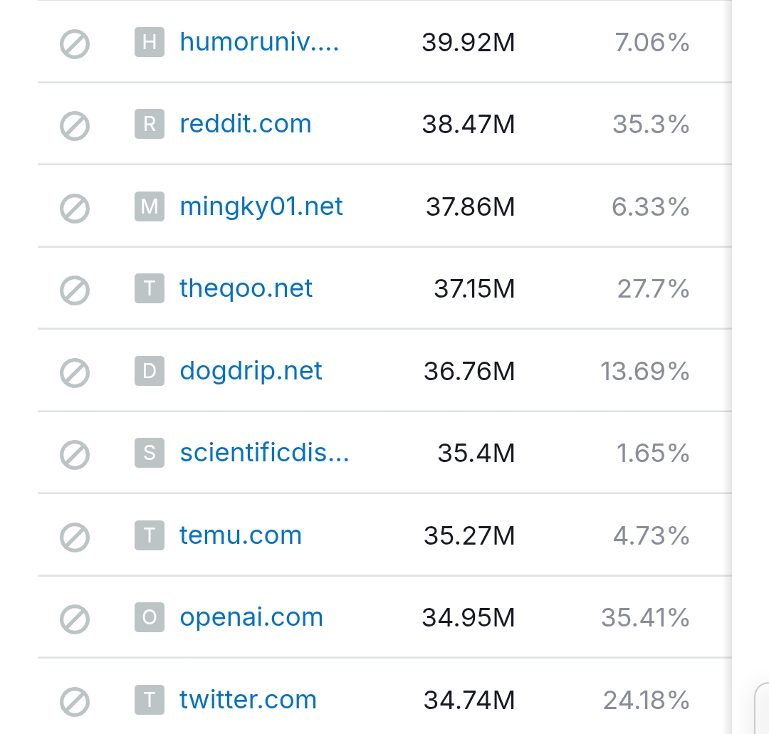The width and height of the screenshot is (769, 734).
Task: Click the block icon beside humoruniv row
Action: [74, 44]
